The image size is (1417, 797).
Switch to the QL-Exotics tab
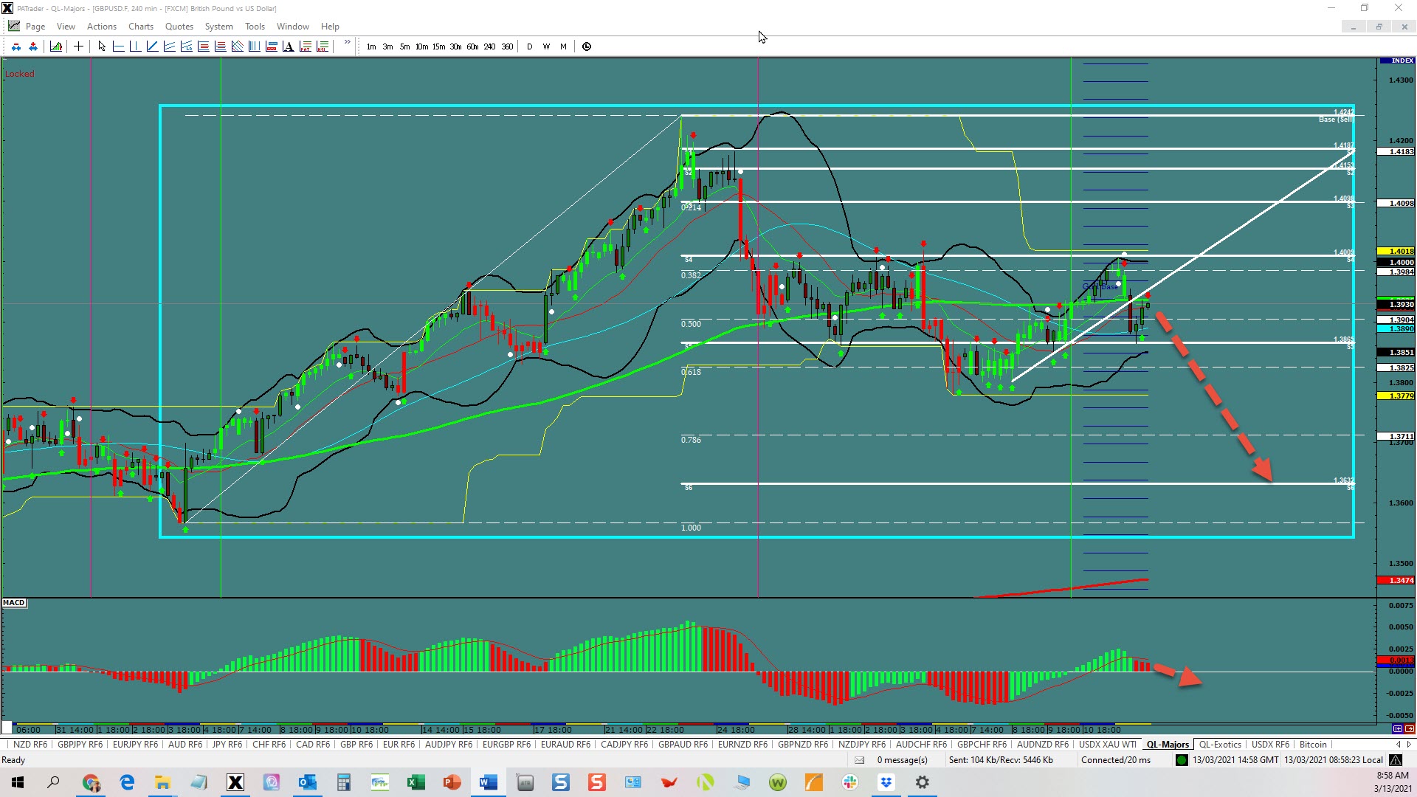point(1220,745)
